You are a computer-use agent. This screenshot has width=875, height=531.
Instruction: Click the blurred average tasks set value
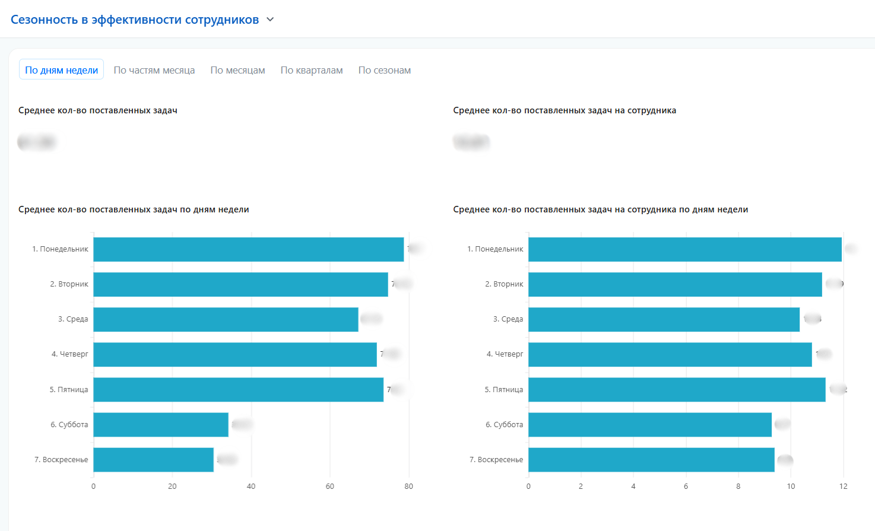point(36,142)
